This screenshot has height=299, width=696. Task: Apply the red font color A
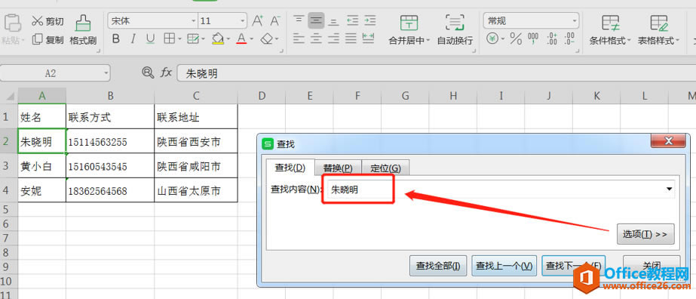(241, 39)
